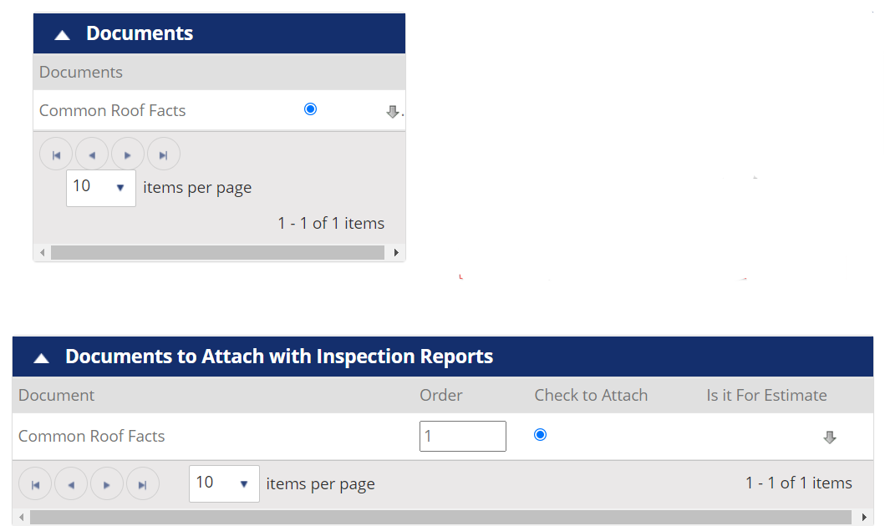Go to first page in Documents grid
Screen dimensions: 885x526
tap(55, 153)
